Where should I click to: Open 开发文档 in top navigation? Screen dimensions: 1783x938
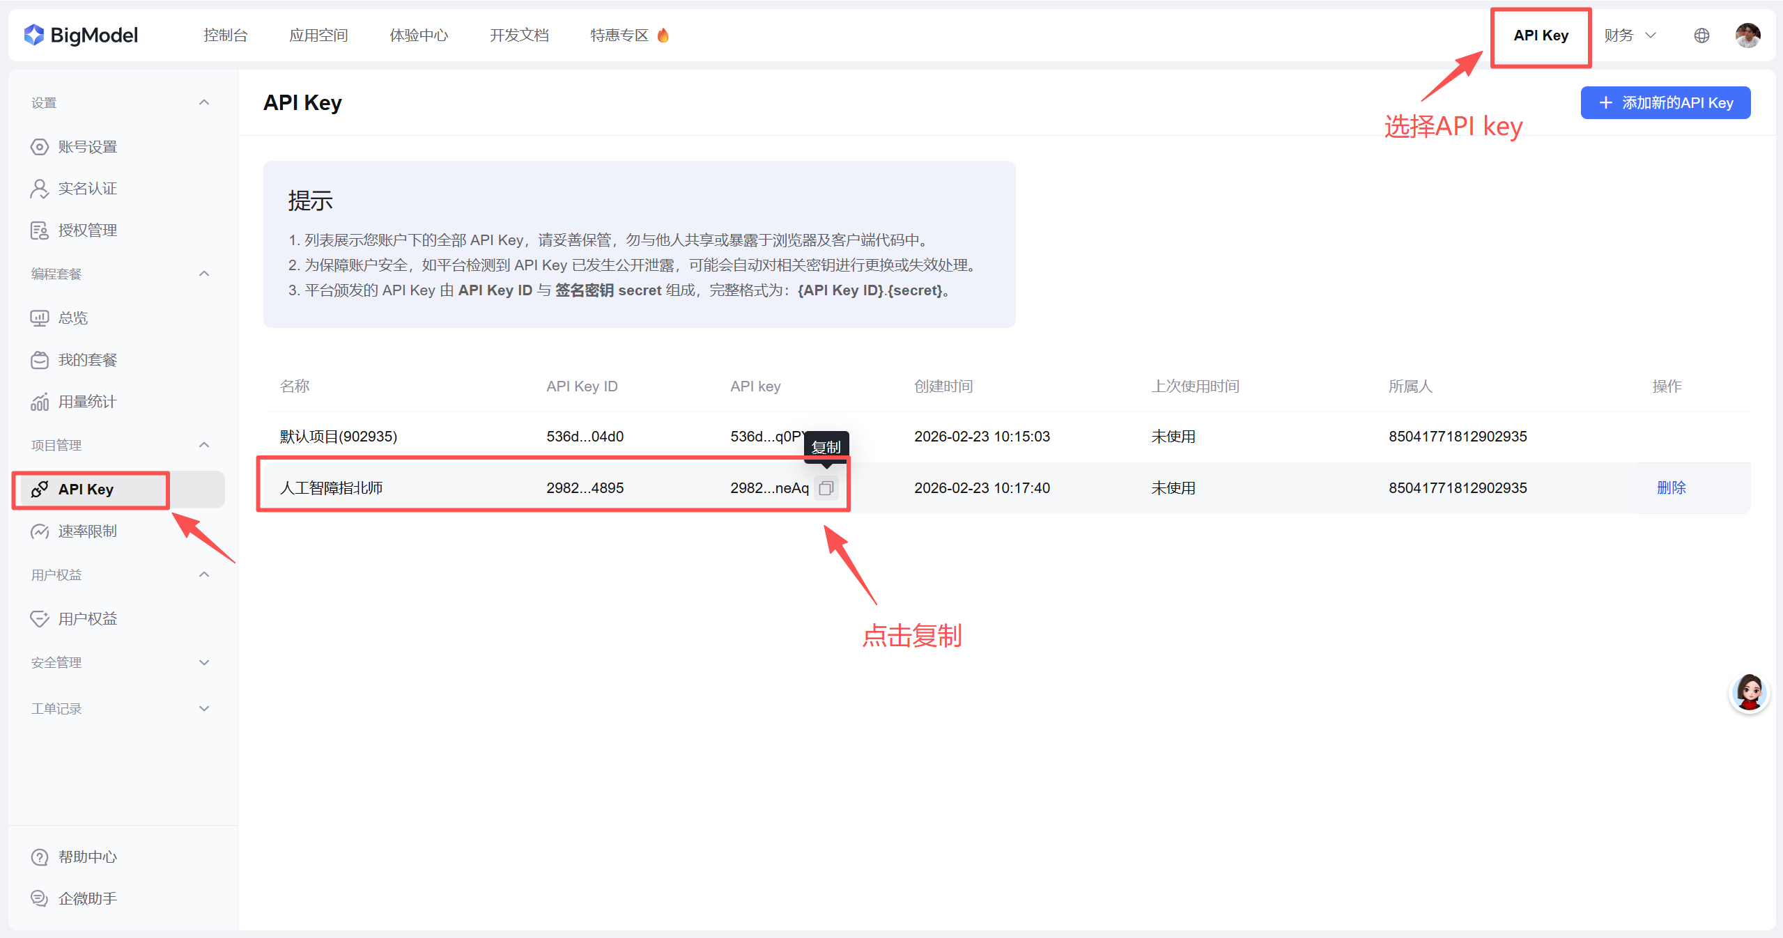pos(519,36)
